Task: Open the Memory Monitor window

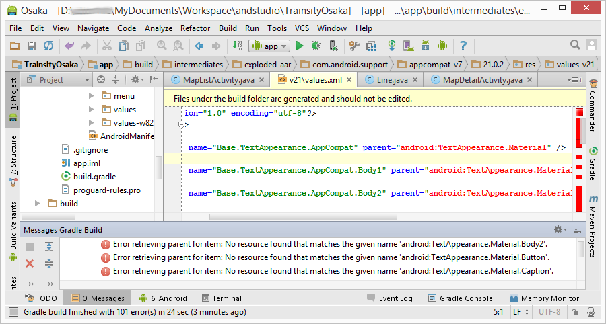Action: tap(545, 298)
